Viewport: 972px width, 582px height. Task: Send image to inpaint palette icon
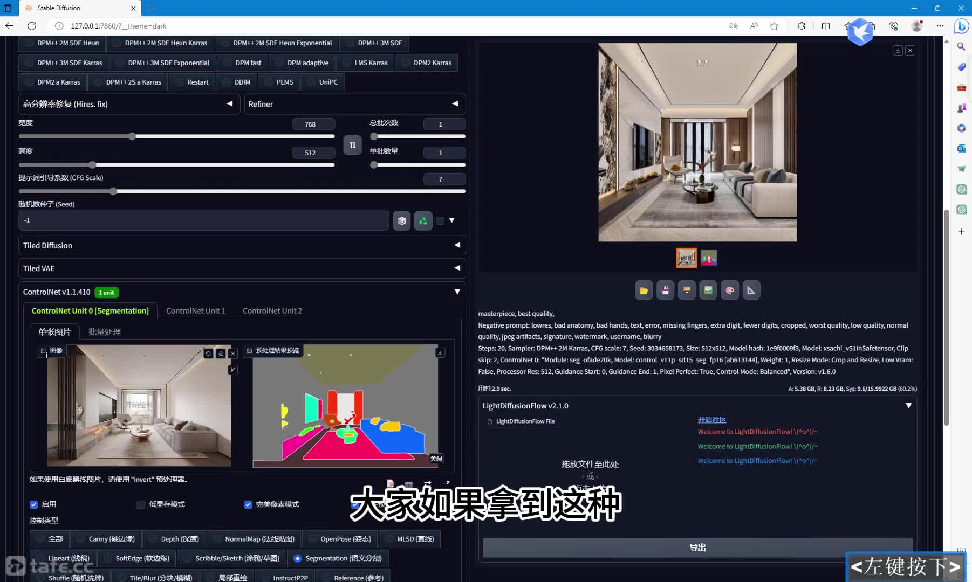point(730,290)
